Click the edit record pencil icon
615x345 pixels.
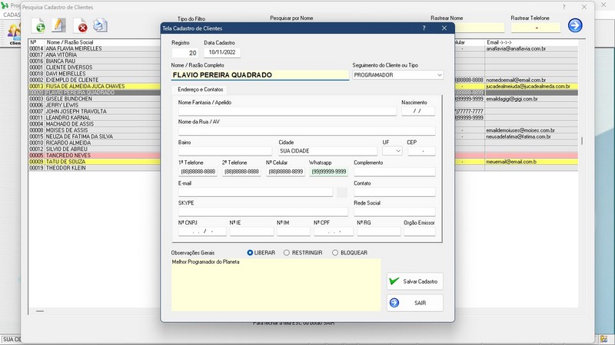(59, 25)
